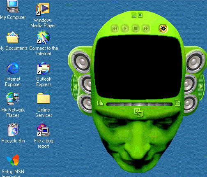The image size is (207, 177).
Task: Click the black video display area
Action: pos(138,67)
